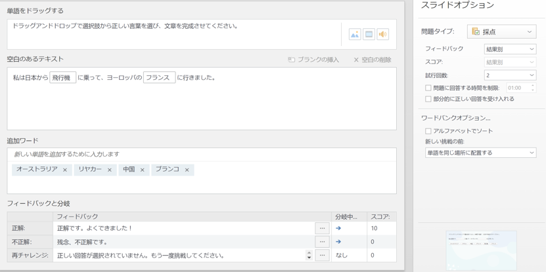Remove the オーストラリア word tag
546x272 pixels.
click(x=65, y=170)
